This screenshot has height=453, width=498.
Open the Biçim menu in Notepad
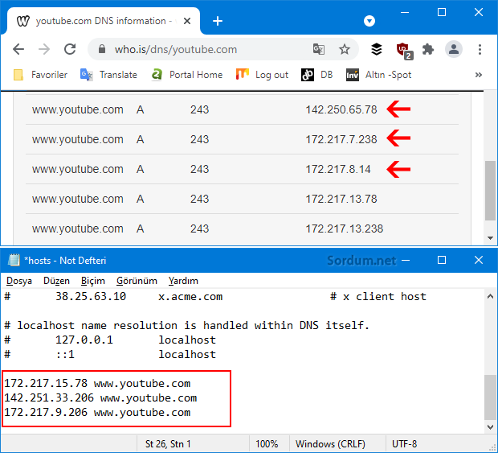coord(92,281)
